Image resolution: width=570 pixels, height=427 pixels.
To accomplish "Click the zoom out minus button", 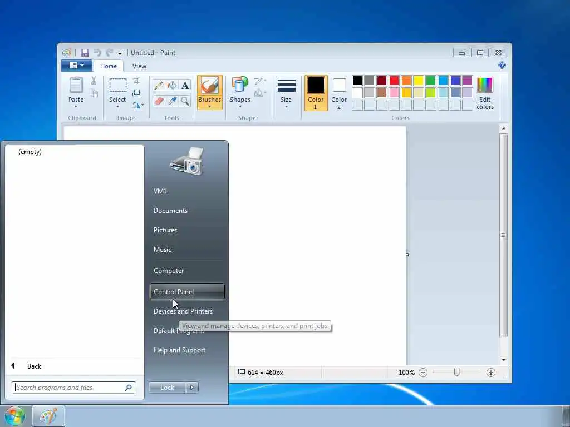I will (x=423, y=373).
